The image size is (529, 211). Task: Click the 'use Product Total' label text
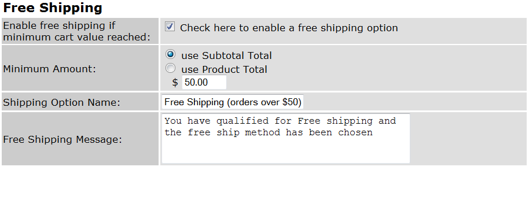click(224, 69)
